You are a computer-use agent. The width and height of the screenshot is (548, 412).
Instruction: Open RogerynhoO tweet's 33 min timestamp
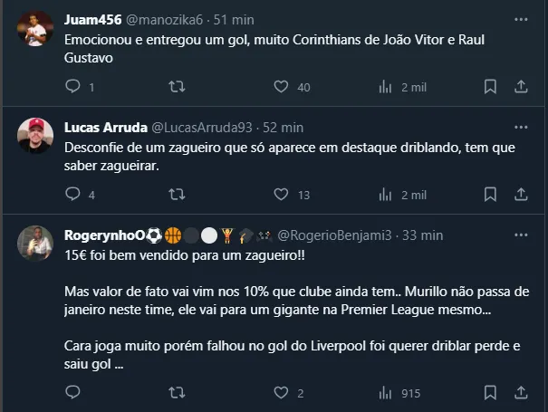tap(422, 235)
